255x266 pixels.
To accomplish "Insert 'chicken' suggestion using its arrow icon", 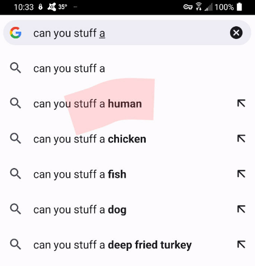I will (241, 139).
